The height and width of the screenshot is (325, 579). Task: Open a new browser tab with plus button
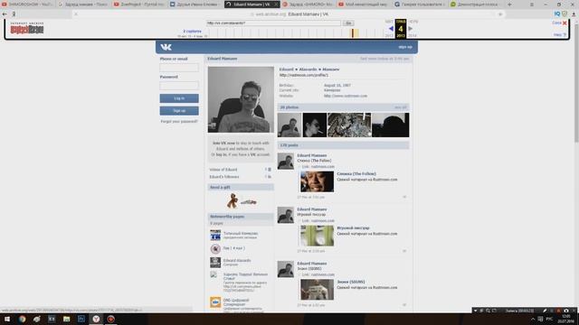click(x=509, y=5)
